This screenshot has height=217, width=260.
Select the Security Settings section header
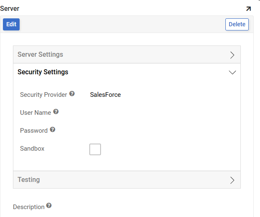(43, 72)
